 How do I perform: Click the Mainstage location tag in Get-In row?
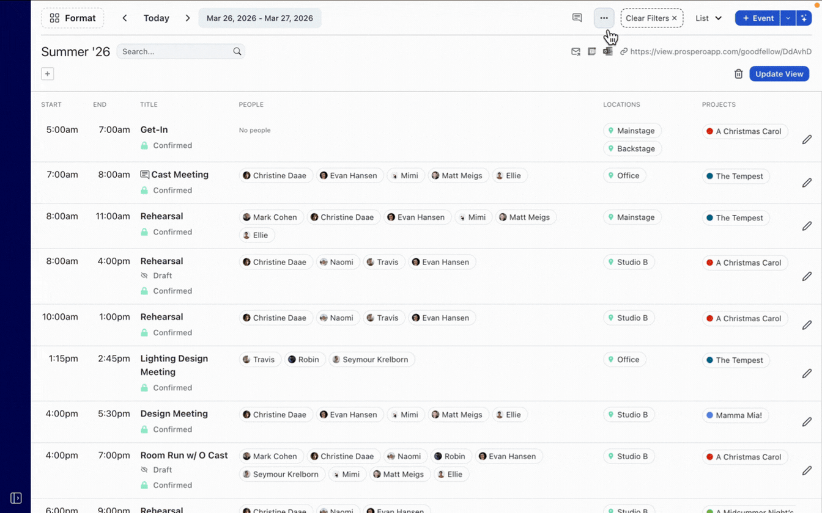click(x=632, y=131)
